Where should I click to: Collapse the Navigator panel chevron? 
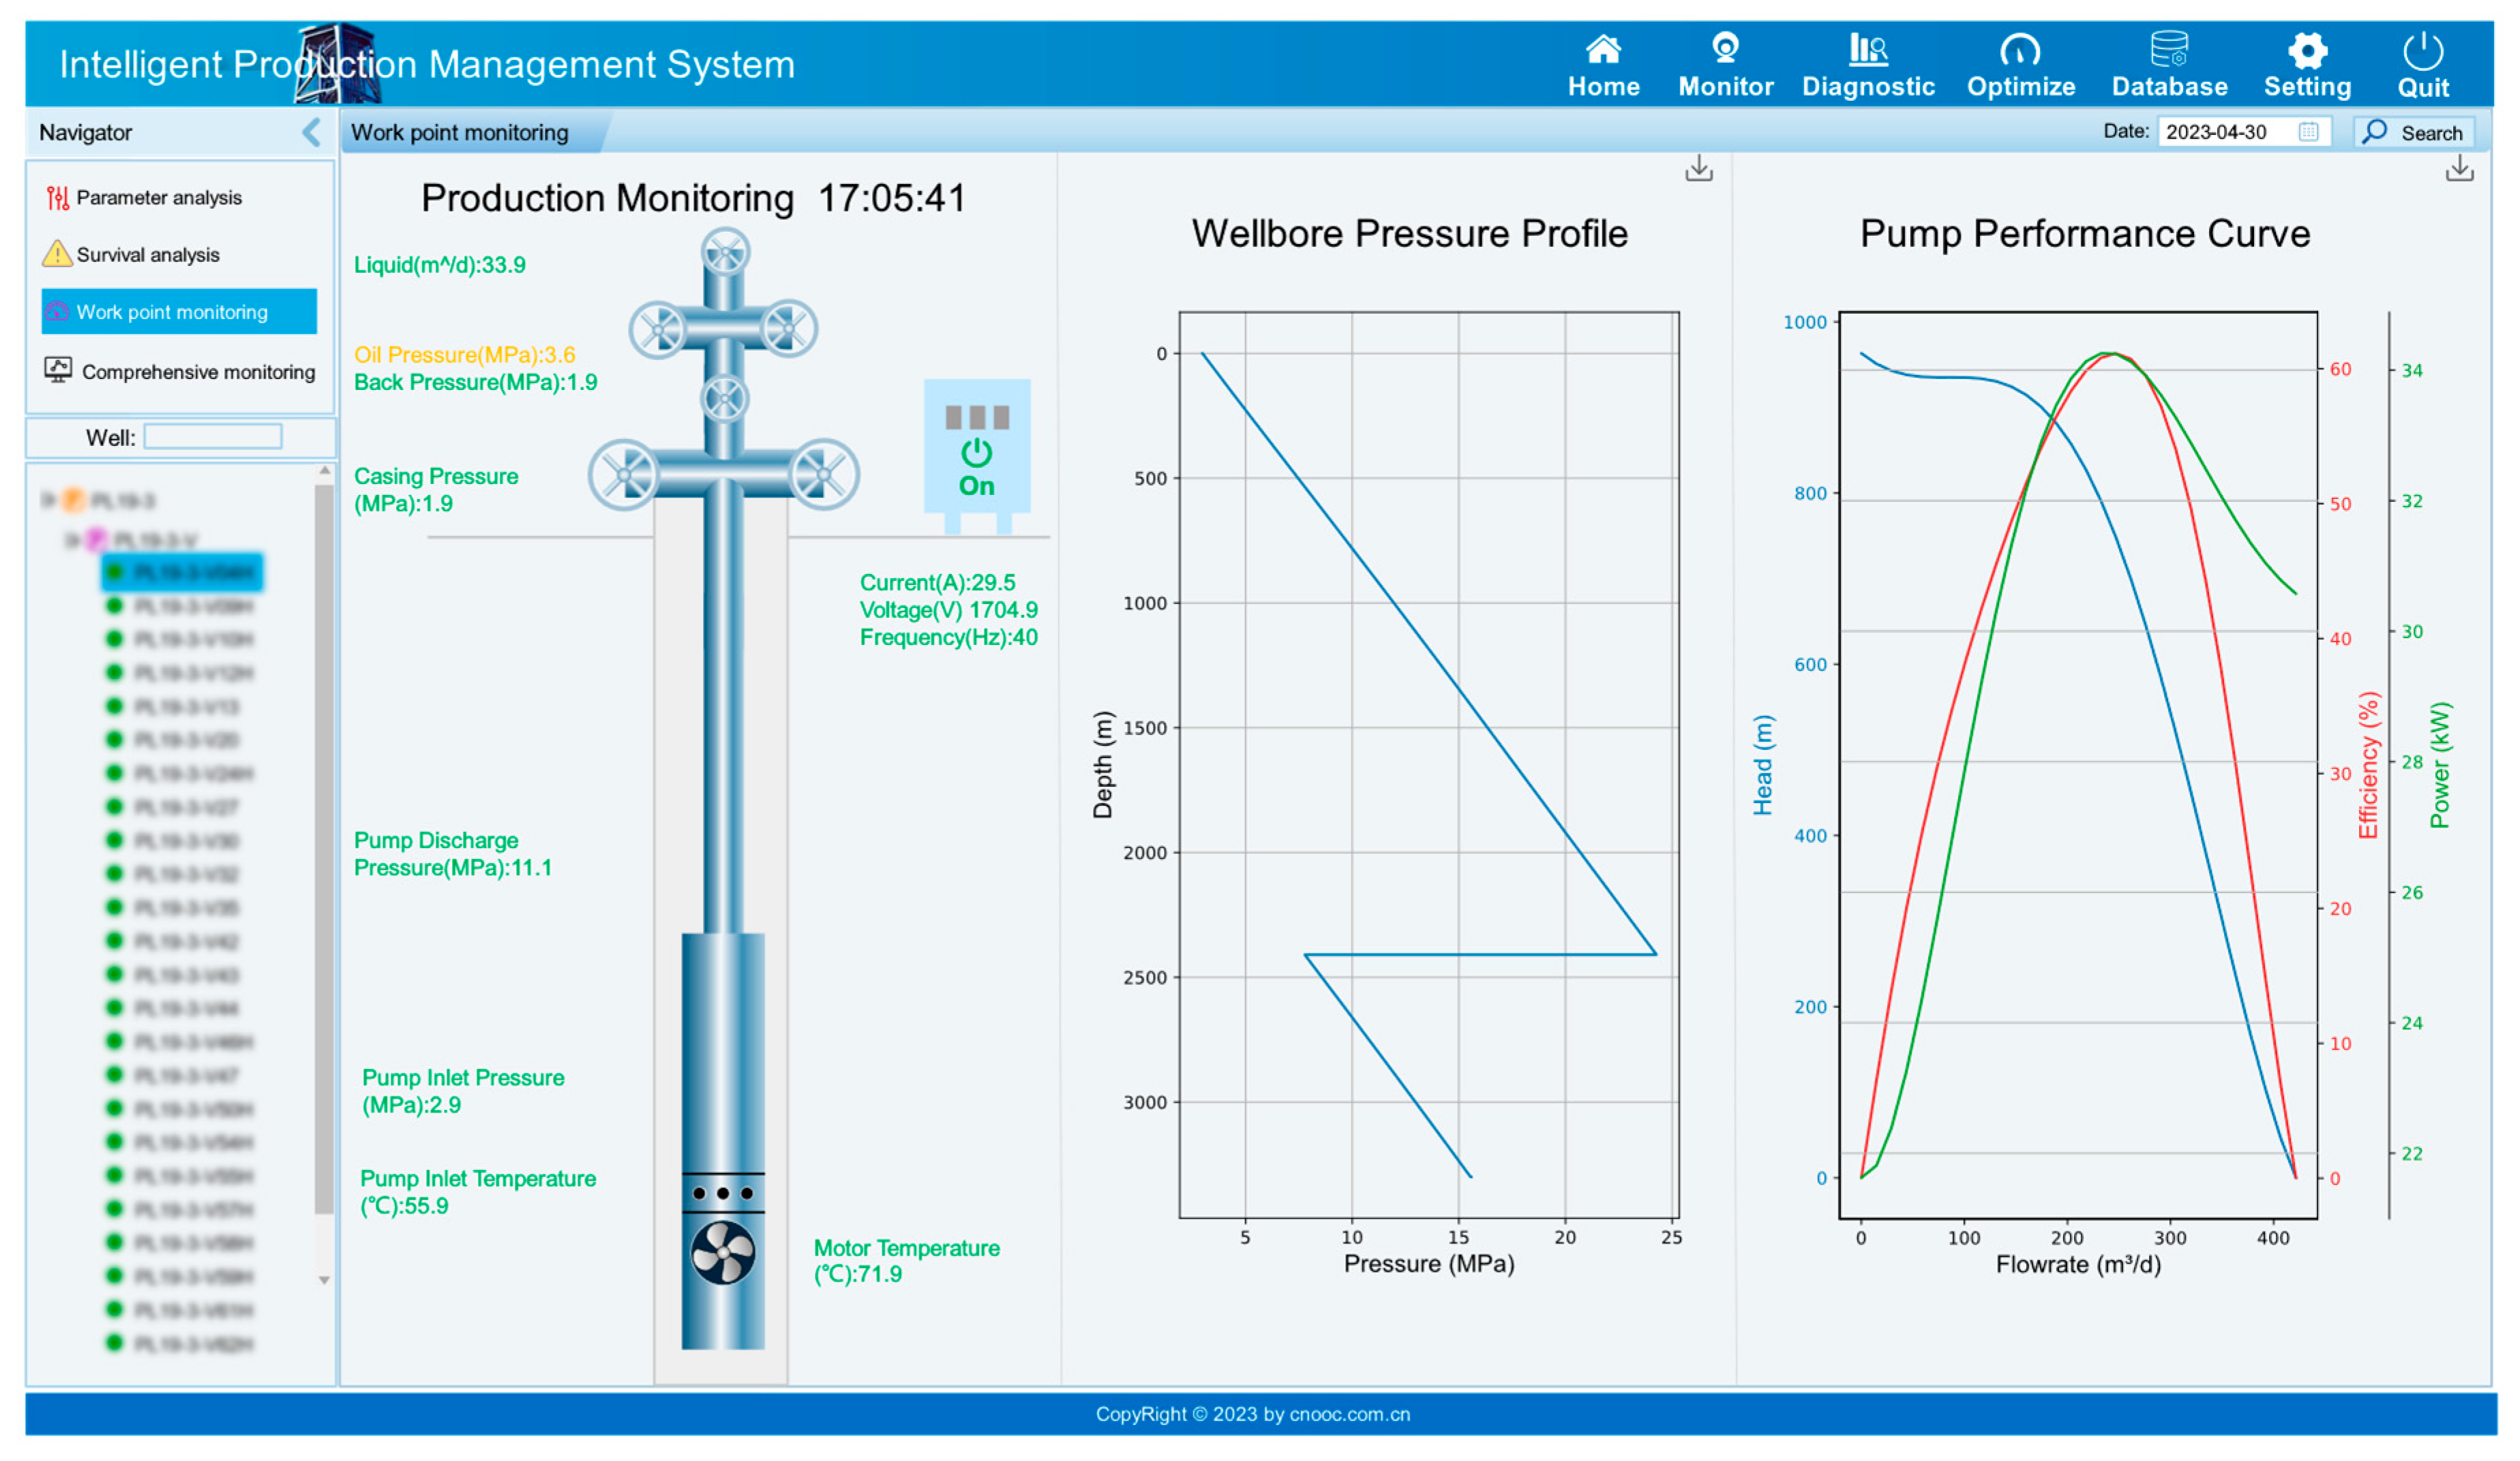point(312,132)
